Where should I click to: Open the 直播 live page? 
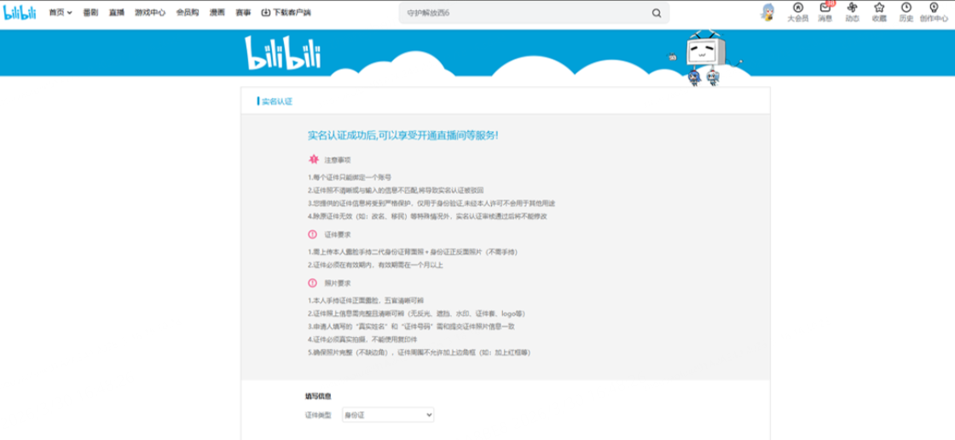pos(116,13)
